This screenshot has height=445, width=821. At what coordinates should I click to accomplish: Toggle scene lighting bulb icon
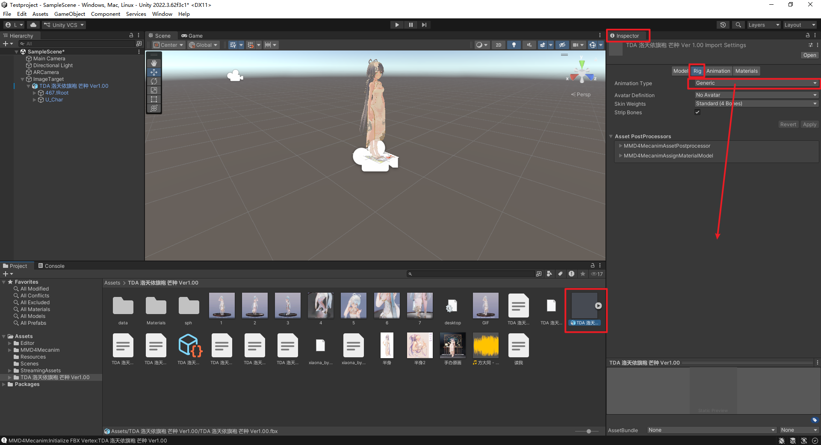point(514,45)
